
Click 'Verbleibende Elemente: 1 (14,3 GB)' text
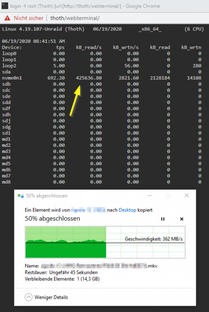62,279
